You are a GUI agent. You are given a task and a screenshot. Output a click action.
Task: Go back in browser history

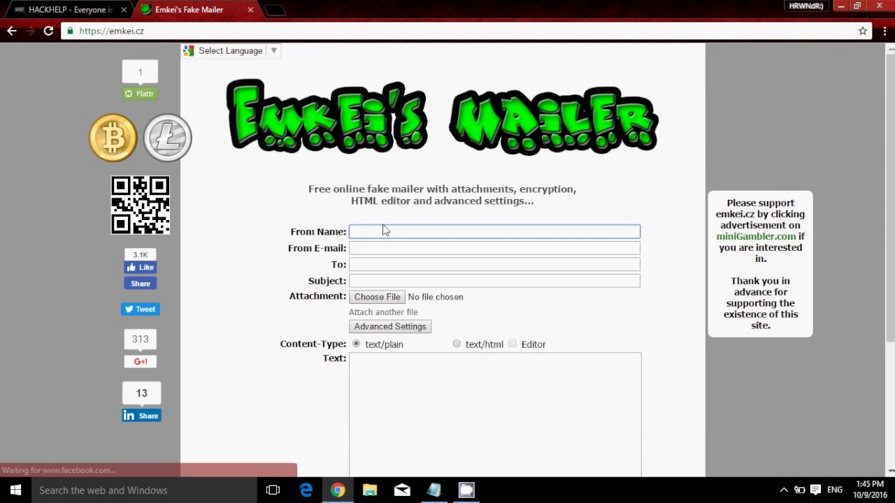(x=12, y=31)
